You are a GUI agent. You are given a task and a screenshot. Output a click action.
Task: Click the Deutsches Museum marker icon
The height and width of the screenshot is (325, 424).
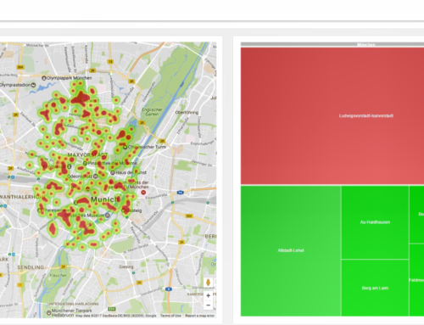[108, 216]
